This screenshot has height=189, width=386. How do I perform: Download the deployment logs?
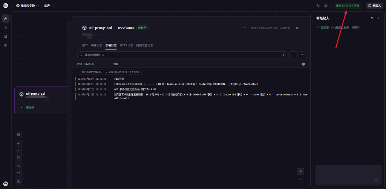(x=293, y=55)
